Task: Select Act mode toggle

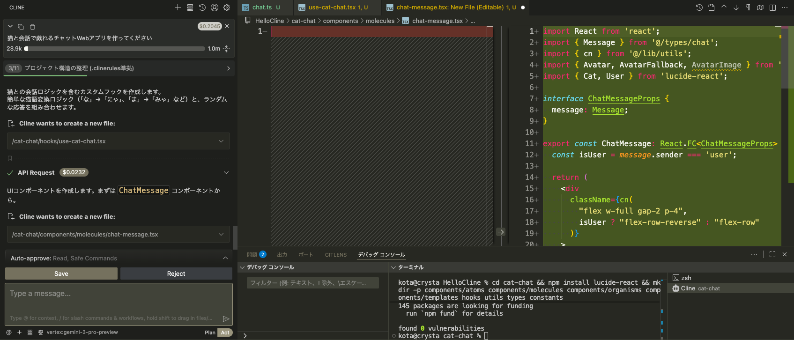Action: pos(225,333)
